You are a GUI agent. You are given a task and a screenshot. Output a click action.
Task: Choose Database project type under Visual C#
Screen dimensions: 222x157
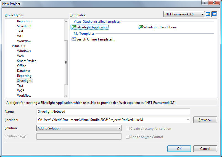tap(24, 71)
